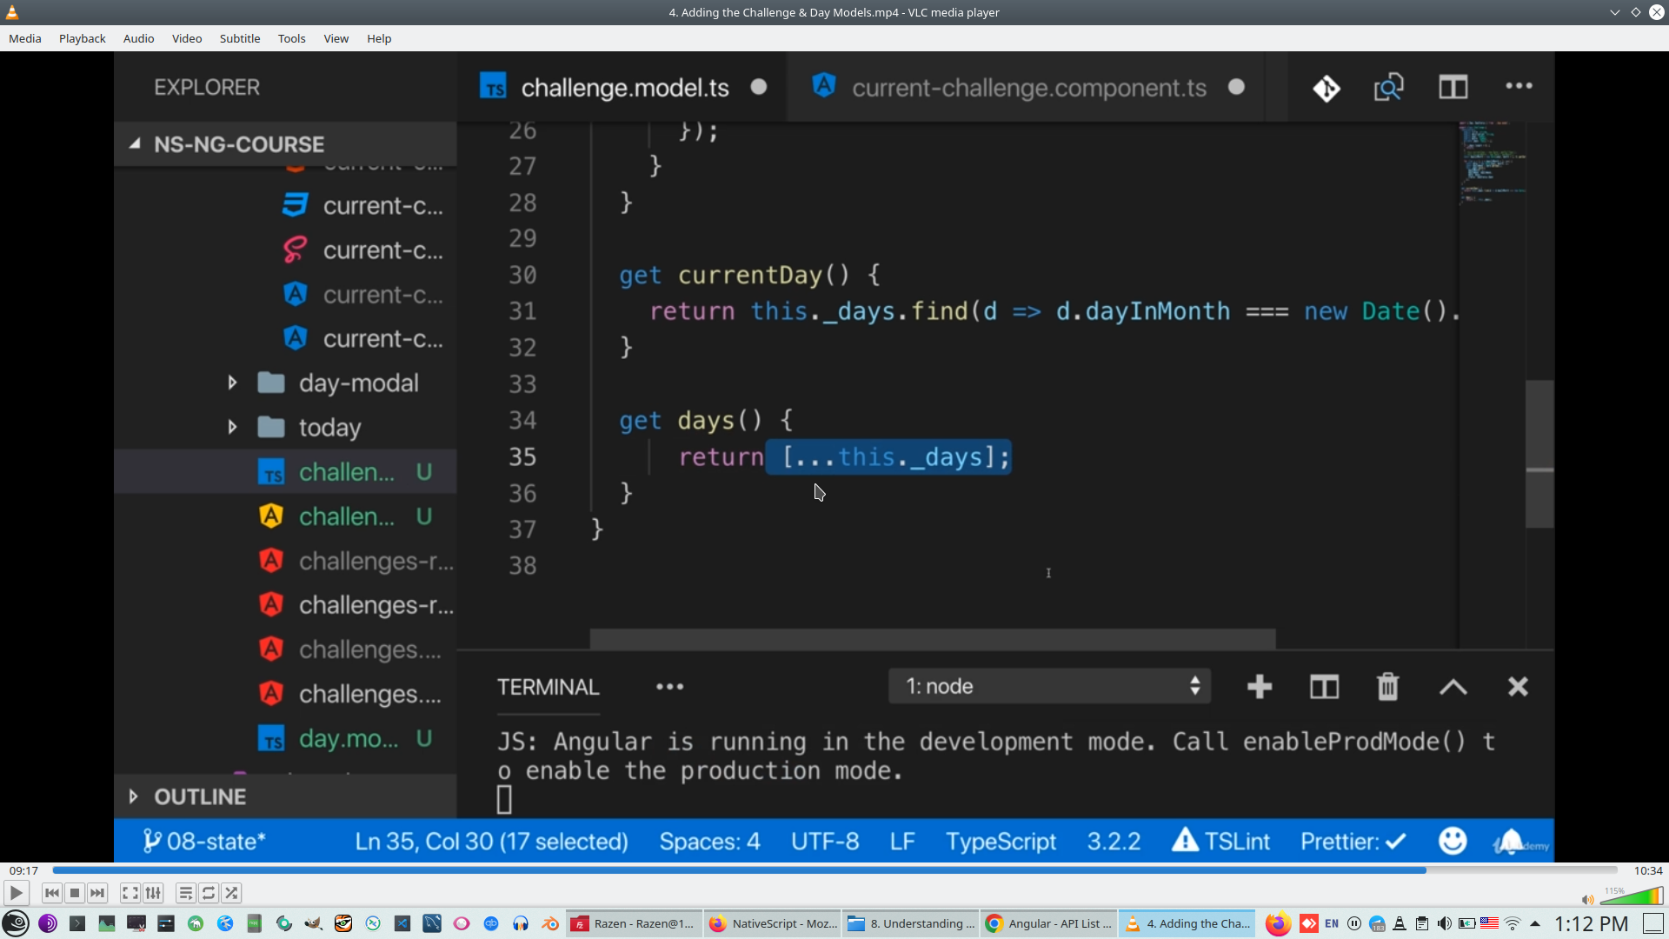
Task: Stop playback with the stop button
Action: point(75,893)
